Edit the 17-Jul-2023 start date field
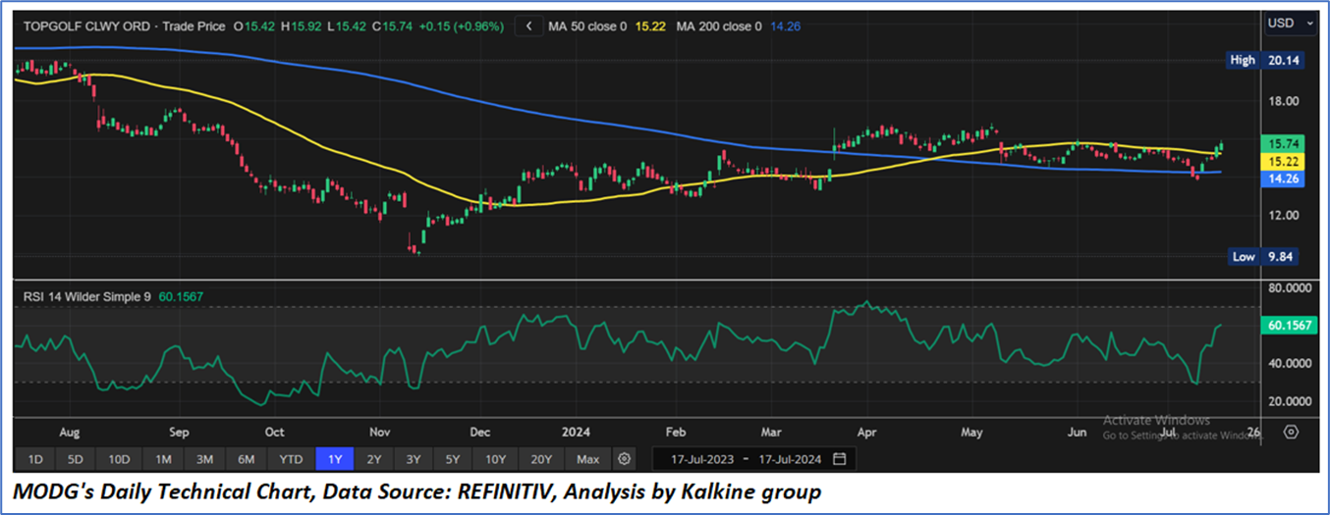This screenshot has width=1330, height=515. (x=701, y=459)
